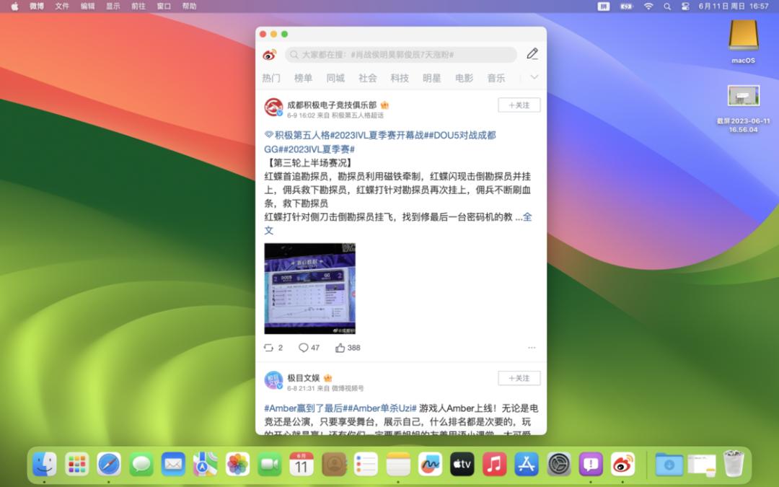
Task: Switch to the 音乐 tab
Action: coord(496,78)
